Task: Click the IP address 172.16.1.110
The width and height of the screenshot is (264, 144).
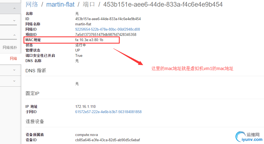Action: click(x=85, y=107)
